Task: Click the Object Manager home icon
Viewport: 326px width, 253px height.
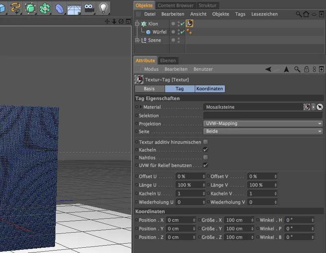Action: click(x=306, y=14)
